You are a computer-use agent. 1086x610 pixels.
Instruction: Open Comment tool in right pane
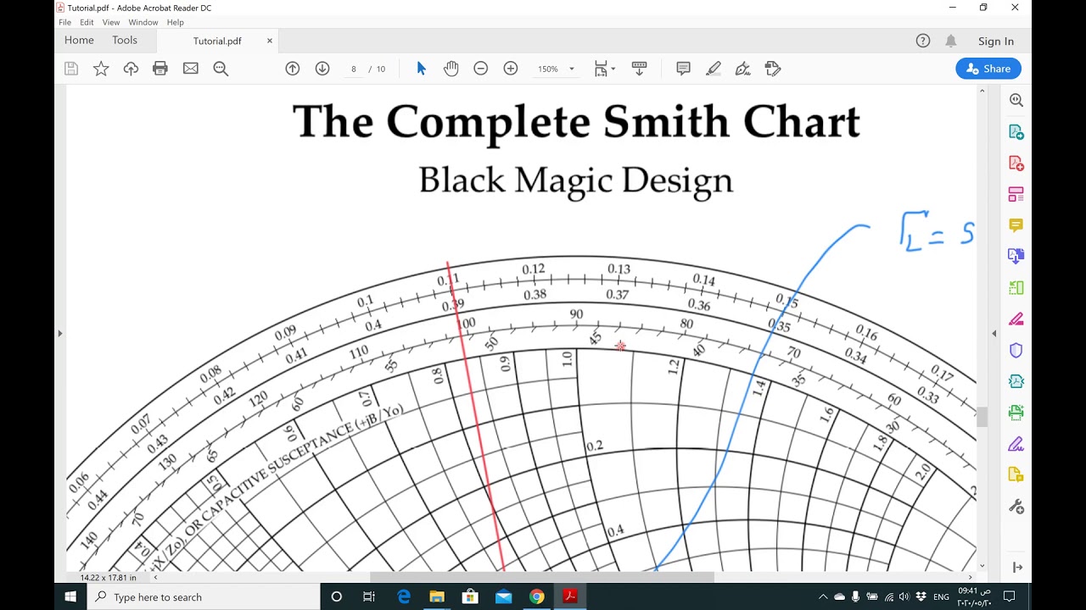[x=1016, y=225]
